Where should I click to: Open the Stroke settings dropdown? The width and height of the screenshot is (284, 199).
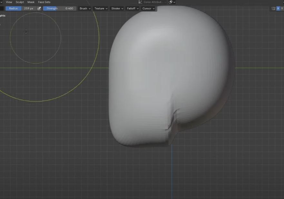[117, 8]
